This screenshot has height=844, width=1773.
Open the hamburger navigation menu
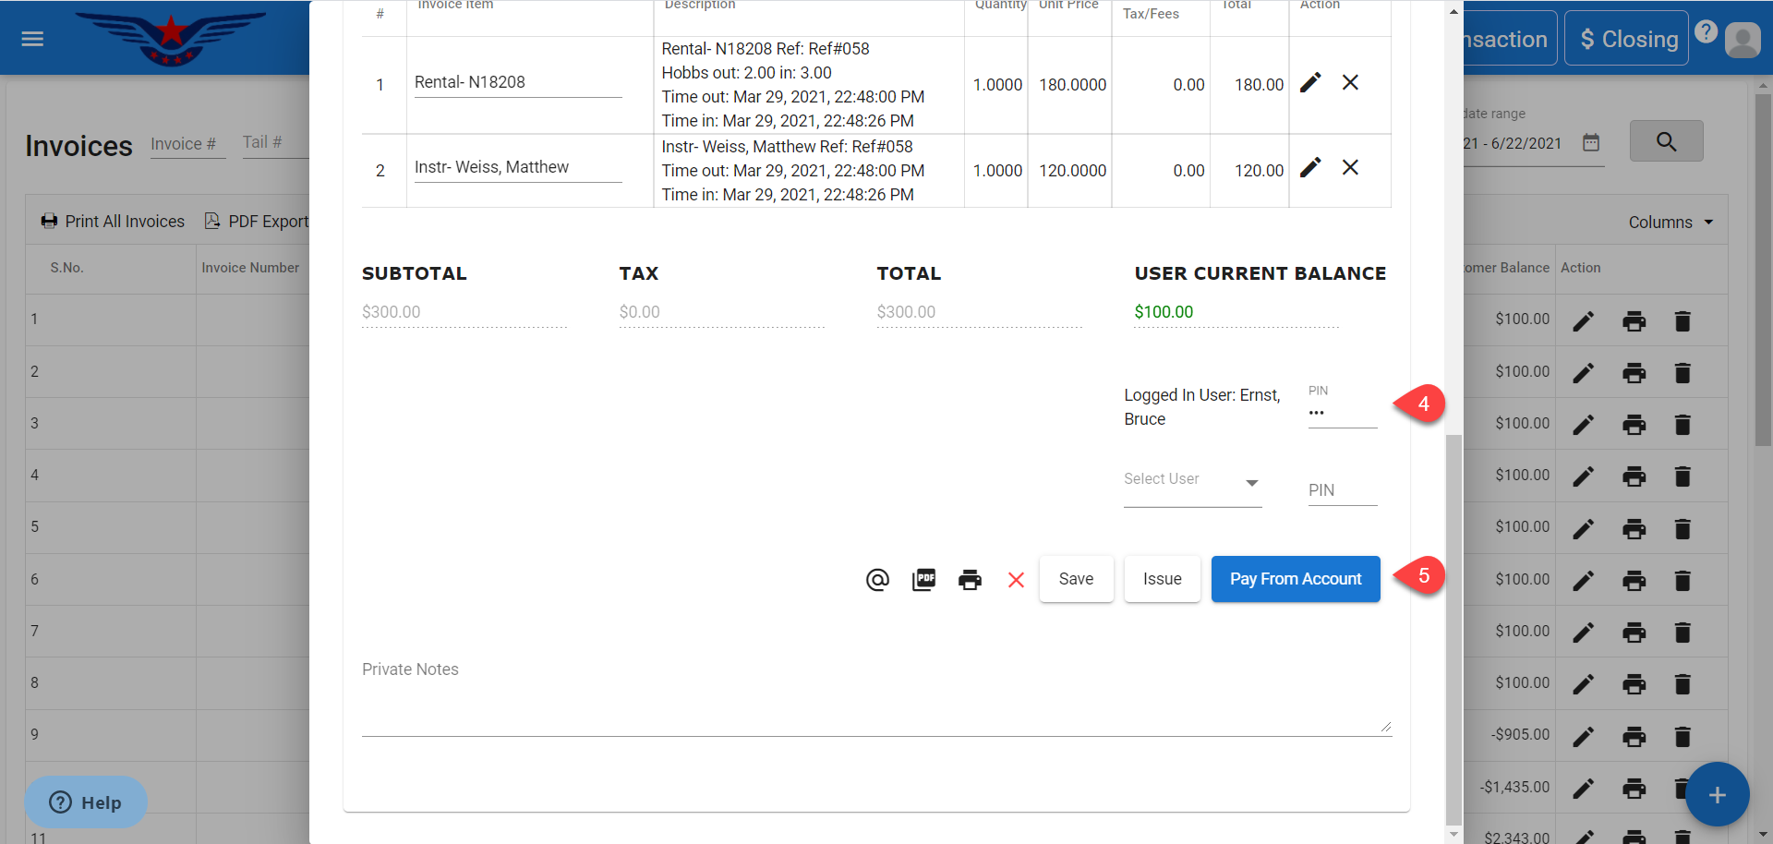click(x=32, y=39)
